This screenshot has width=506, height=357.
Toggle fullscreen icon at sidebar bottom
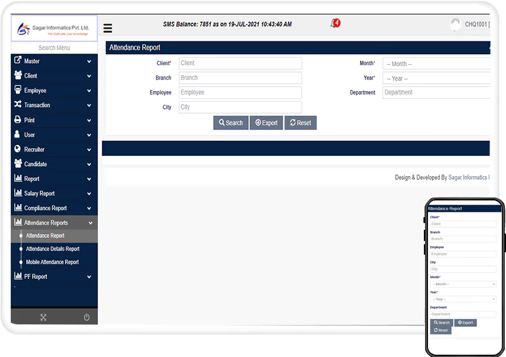[x=43, y=317]
